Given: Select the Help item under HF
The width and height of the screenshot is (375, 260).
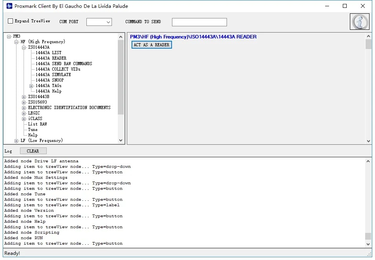Looking at the screenshot, I should [33, 135].
